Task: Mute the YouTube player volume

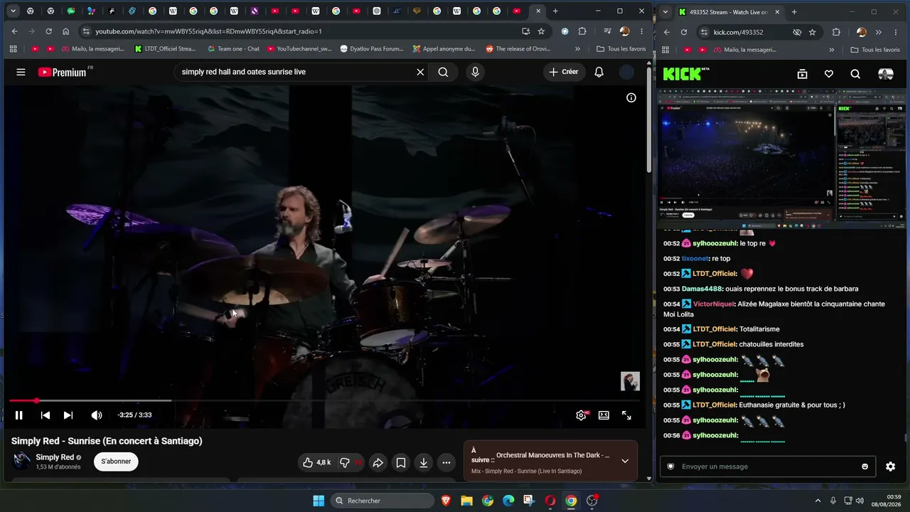Action: coord(97,415)
